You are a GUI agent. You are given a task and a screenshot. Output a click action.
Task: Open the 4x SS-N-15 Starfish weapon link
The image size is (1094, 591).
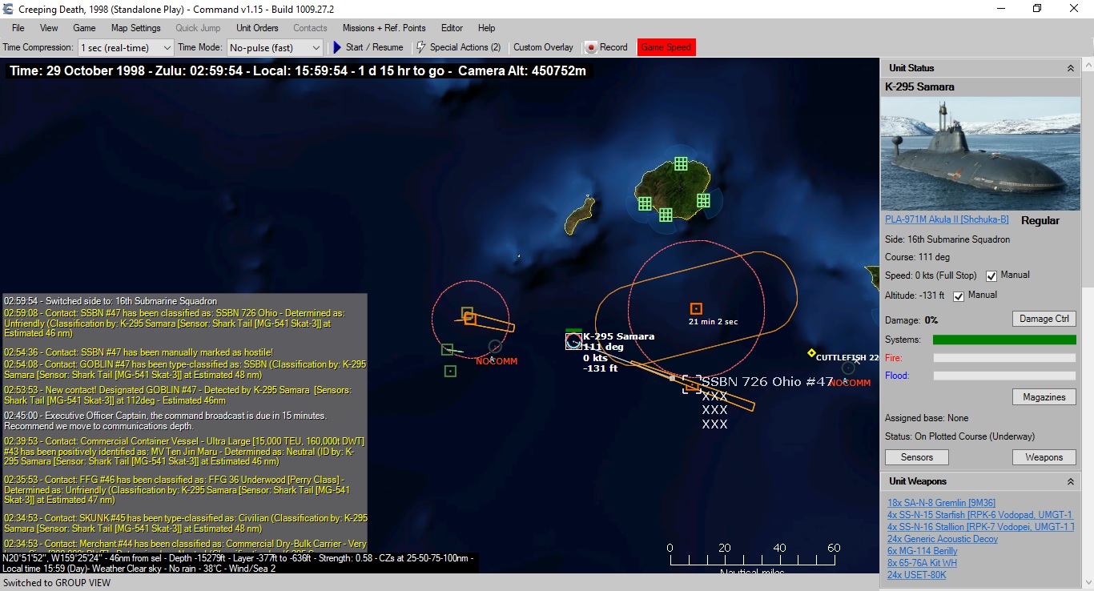point(980,515)
